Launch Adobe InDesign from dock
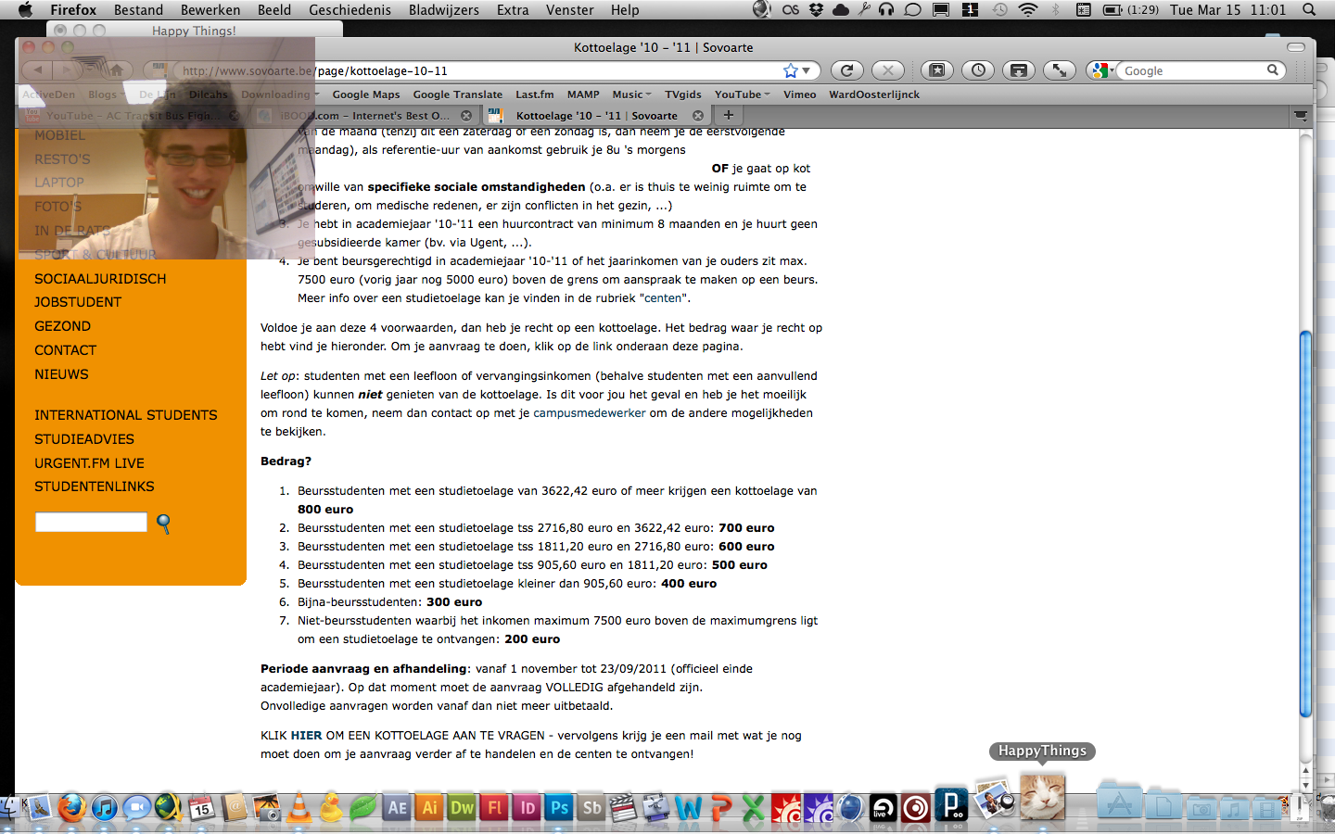This screenshot has height=834, width=1335. [527, 807]
